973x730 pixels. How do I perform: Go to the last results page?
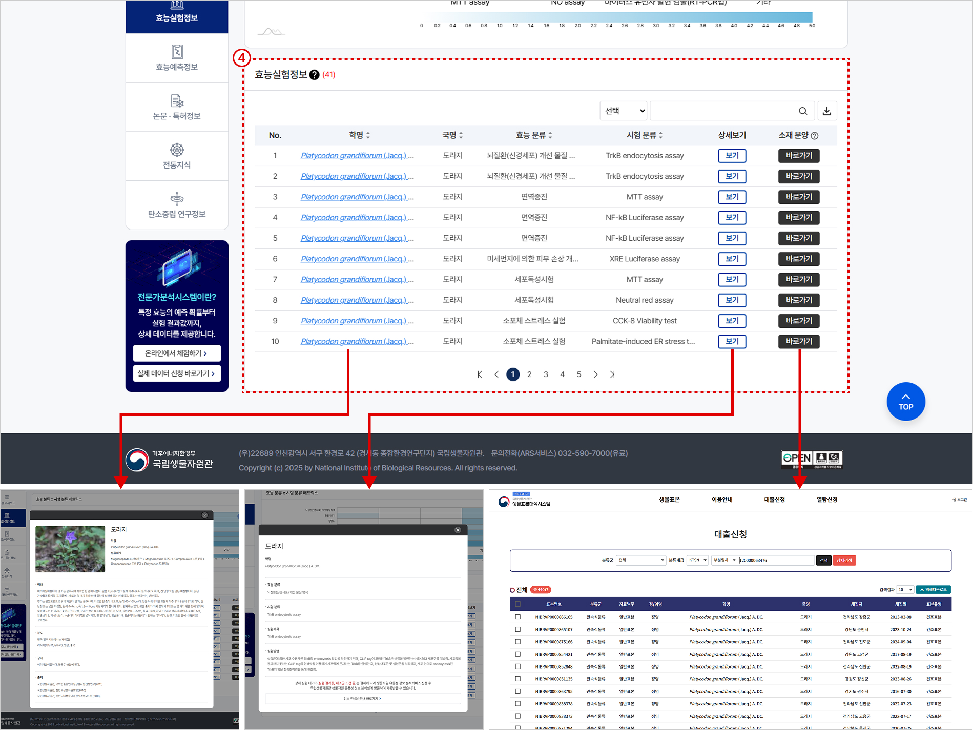point(612,374)
